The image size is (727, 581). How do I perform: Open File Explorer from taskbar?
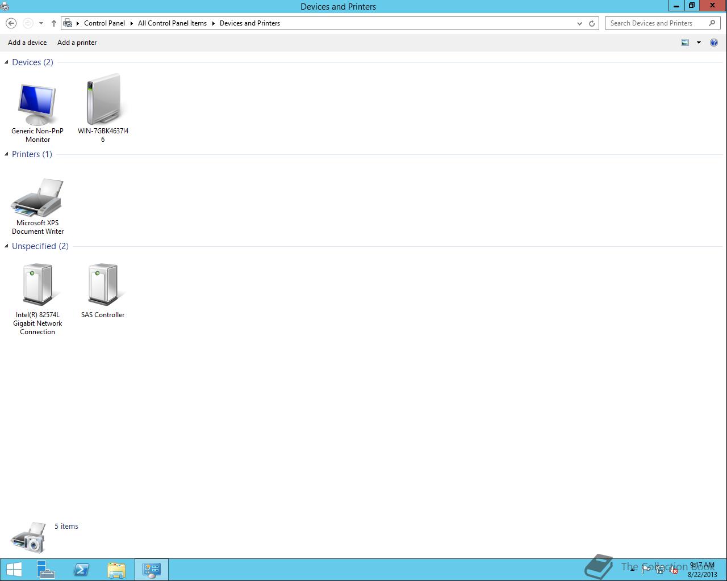[x=116, y=570]
